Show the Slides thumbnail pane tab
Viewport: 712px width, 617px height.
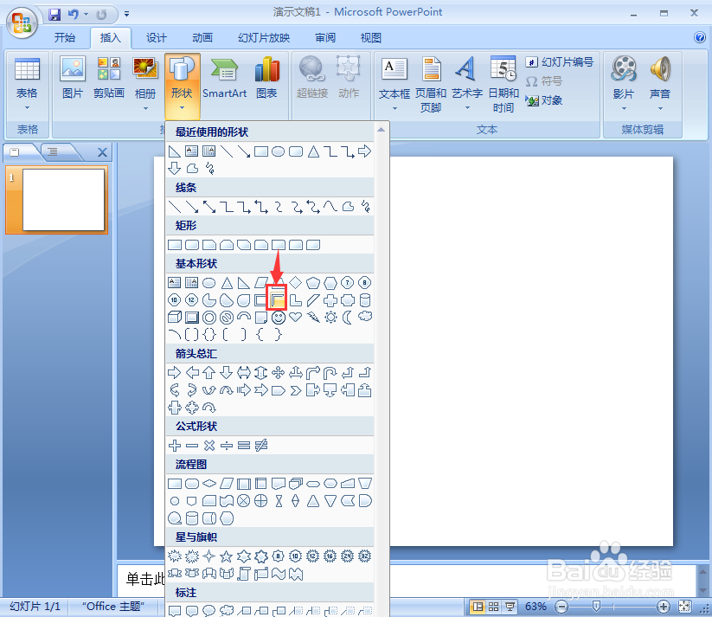15,151
